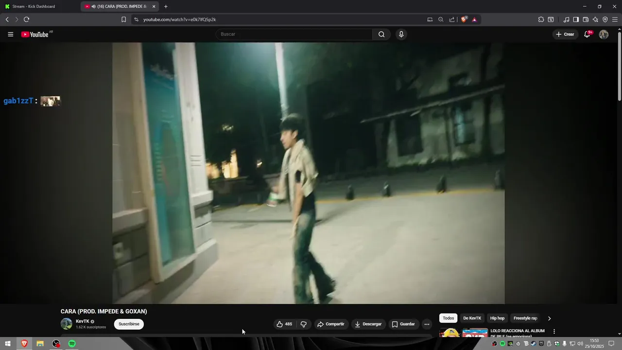Go forward in browser history
Viewport: 622px width, 350px height.
pos(17,19)
